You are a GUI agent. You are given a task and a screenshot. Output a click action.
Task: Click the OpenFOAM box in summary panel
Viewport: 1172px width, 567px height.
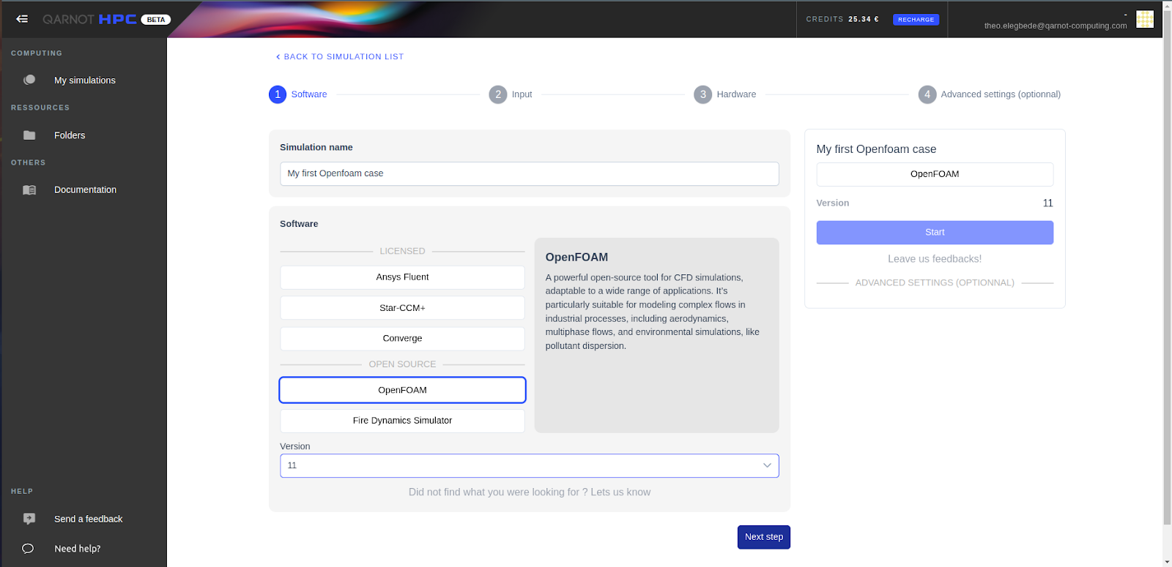coord(935,174)
